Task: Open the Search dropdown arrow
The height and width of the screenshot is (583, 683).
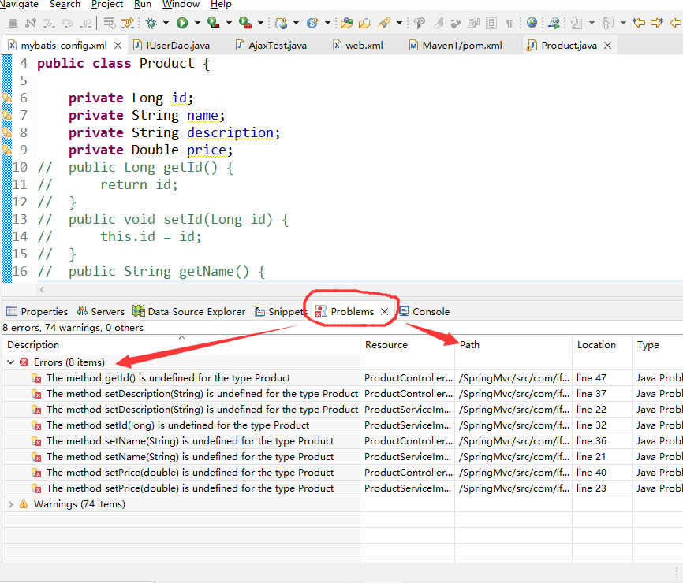Action: (399, 23)
